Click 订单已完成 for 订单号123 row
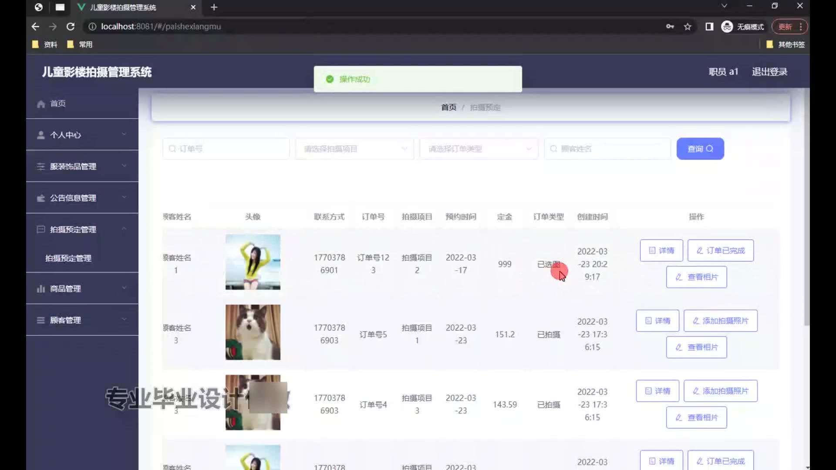 [721, 251]
